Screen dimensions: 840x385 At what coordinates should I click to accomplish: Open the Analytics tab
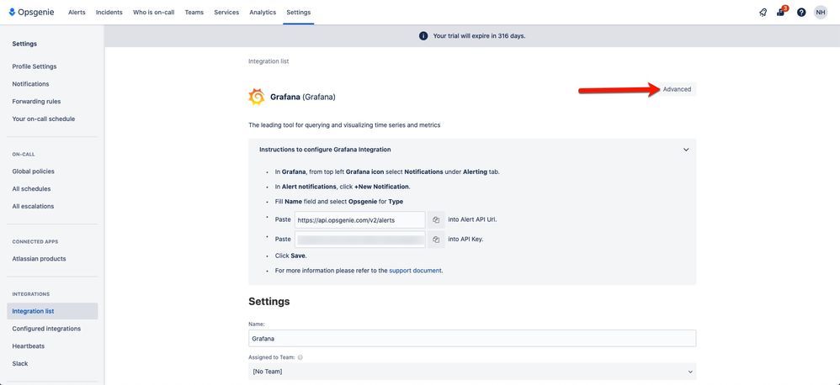tap(263, 13)
